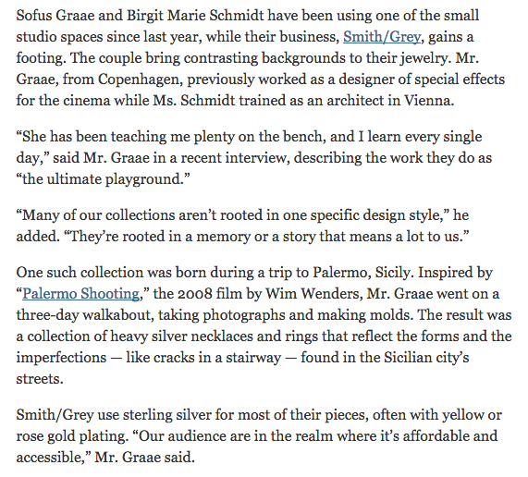Click the phrase "cracks in a stairway"
The height and width of the screenshot is (477, 528).
coord(217,358)
